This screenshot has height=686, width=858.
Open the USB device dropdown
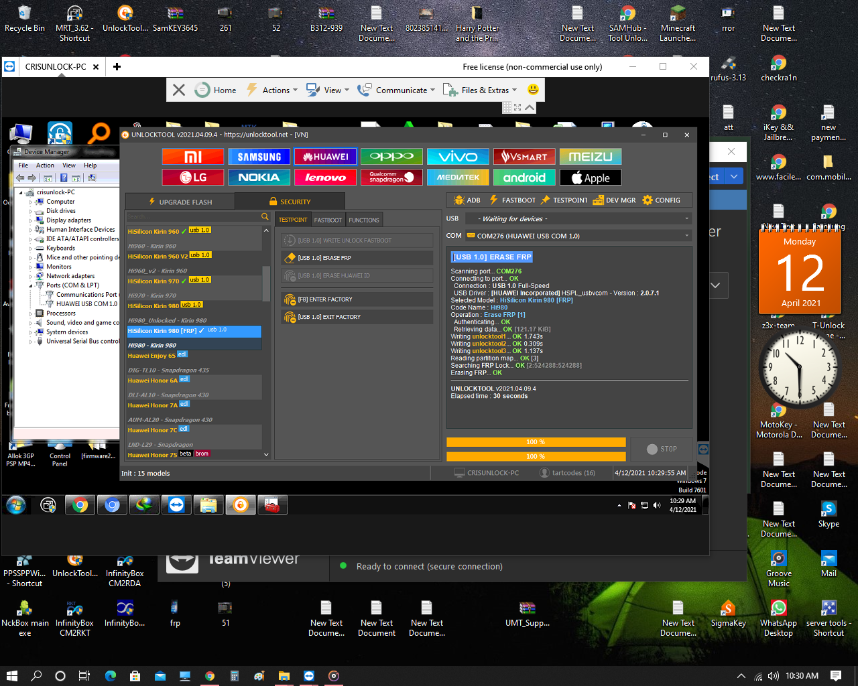[579, 218]
